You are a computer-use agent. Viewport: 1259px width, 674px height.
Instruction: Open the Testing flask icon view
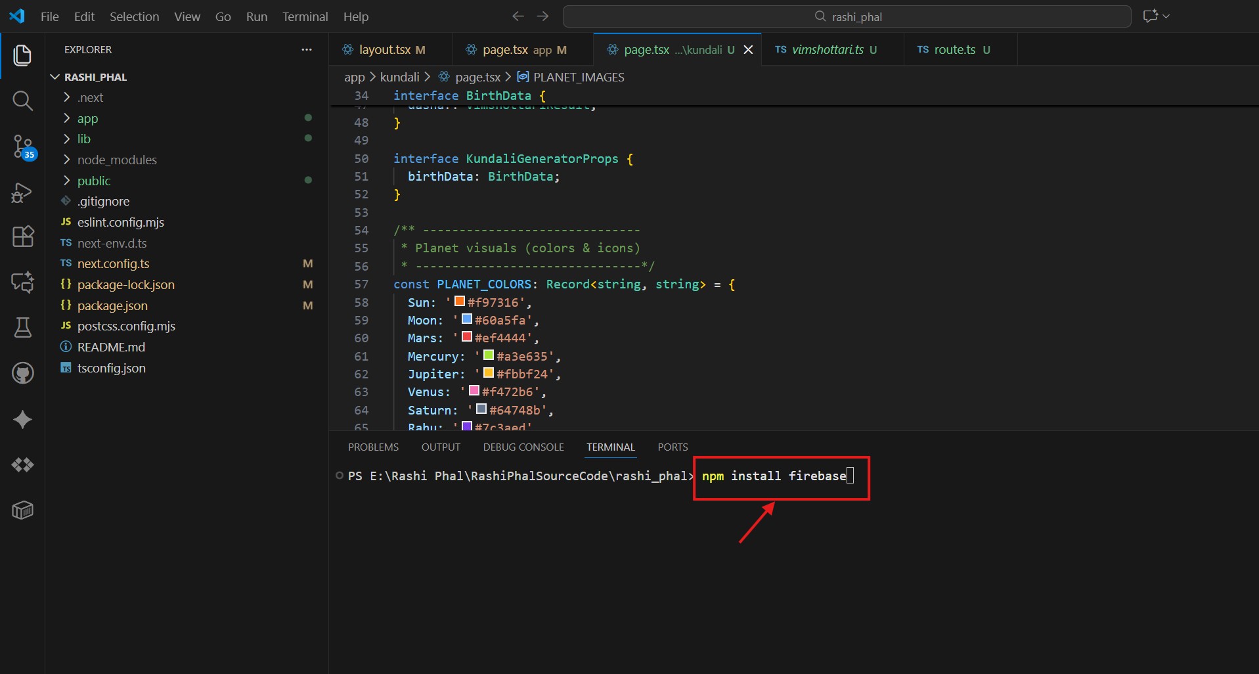22,327
